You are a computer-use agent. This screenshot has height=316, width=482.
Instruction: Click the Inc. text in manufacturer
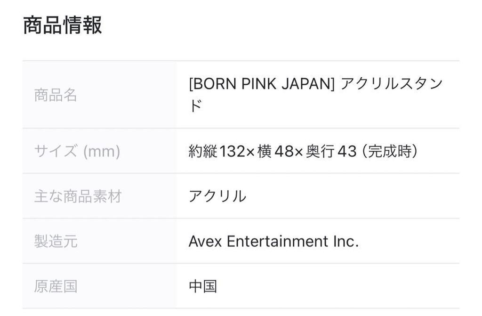(x=345, y=242)
